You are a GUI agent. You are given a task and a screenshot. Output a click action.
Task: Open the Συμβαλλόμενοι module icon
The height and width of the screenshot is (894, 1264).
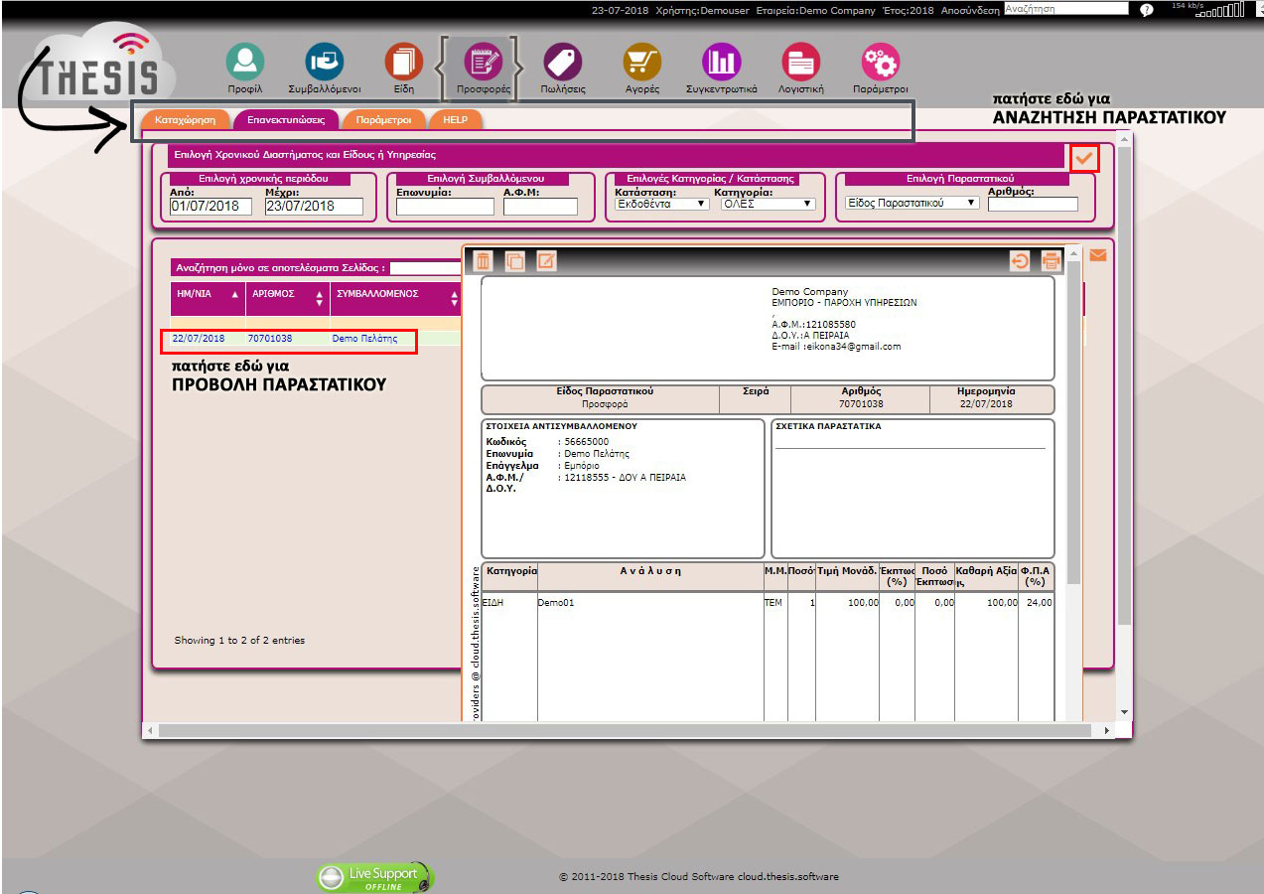[x=324, y=63]
